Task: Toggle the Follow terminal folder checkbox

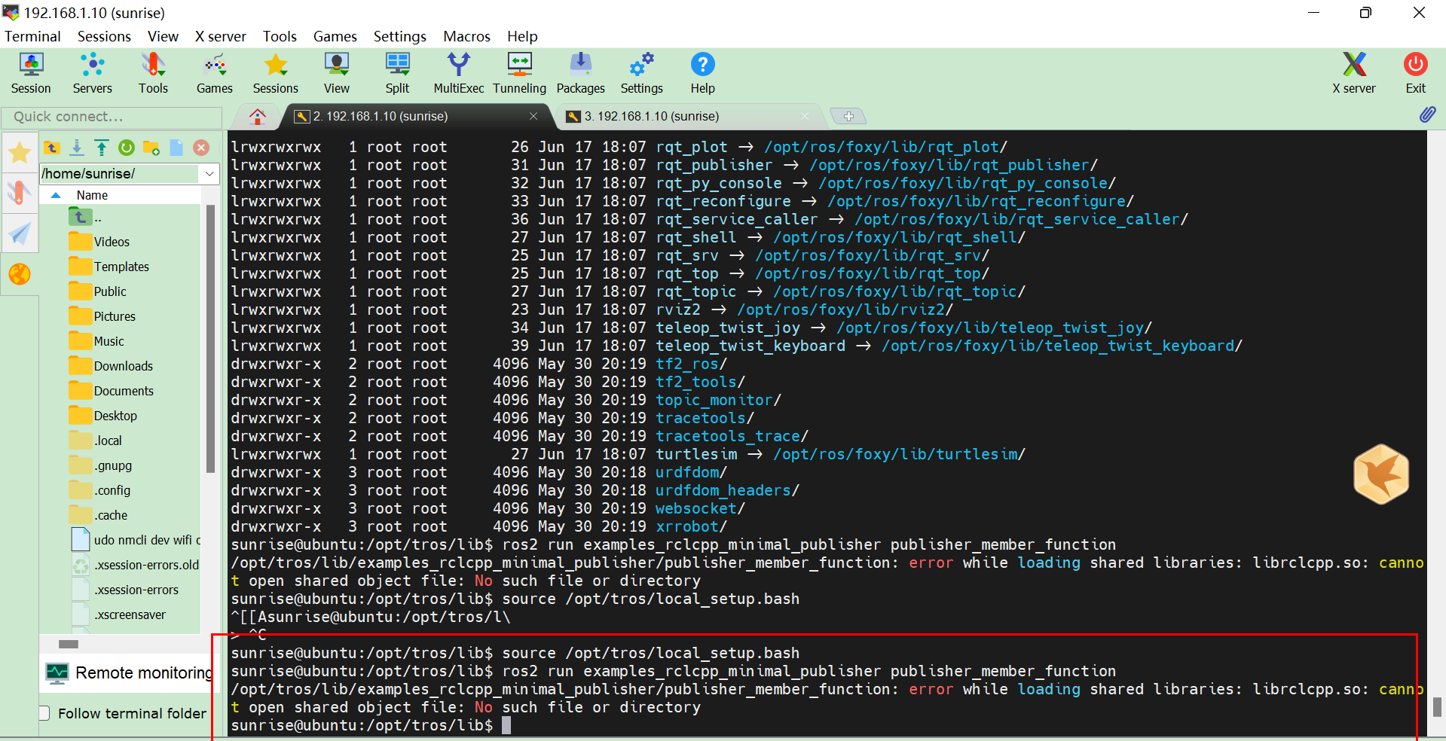Action: click(x=44, y=713)
